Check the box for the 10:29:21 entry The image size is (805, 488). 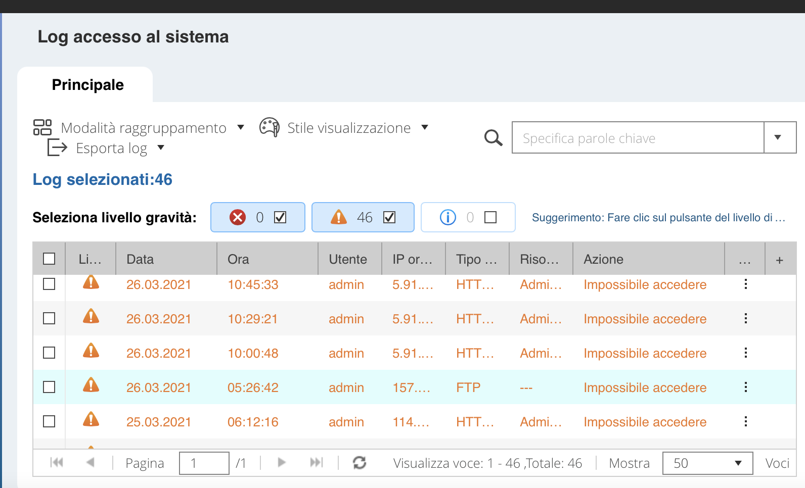point(49,319)
